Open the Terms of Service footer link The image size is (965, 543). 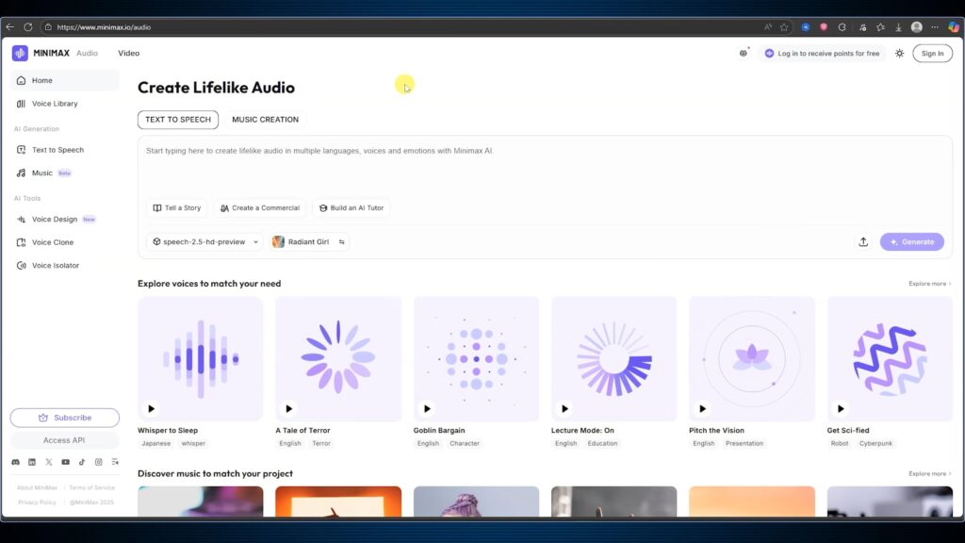pos(91,487)
